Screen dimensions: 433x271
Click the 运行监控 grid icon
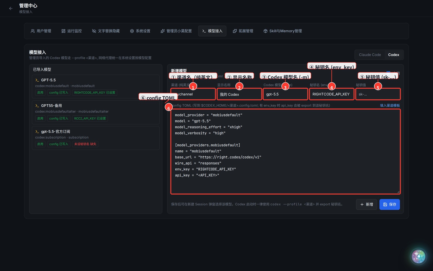click(x=63, y=31)
